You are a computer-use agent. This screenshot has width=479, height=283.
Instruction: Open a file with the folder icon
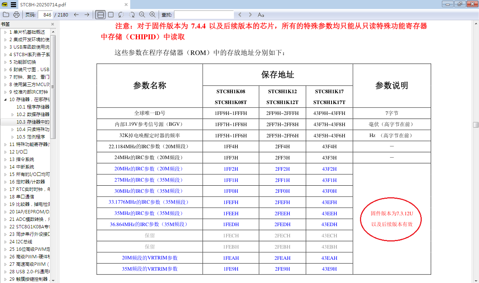(6, 15)
